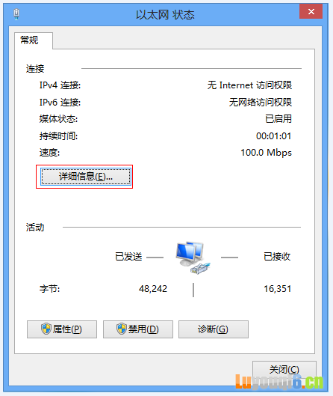Click the shield icon on 属性 button
333x396 pixels.
tap(46, 329)
